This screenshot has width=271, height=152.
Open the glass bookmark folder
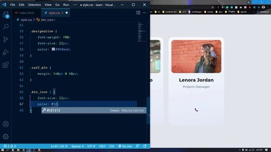point(219,12)
